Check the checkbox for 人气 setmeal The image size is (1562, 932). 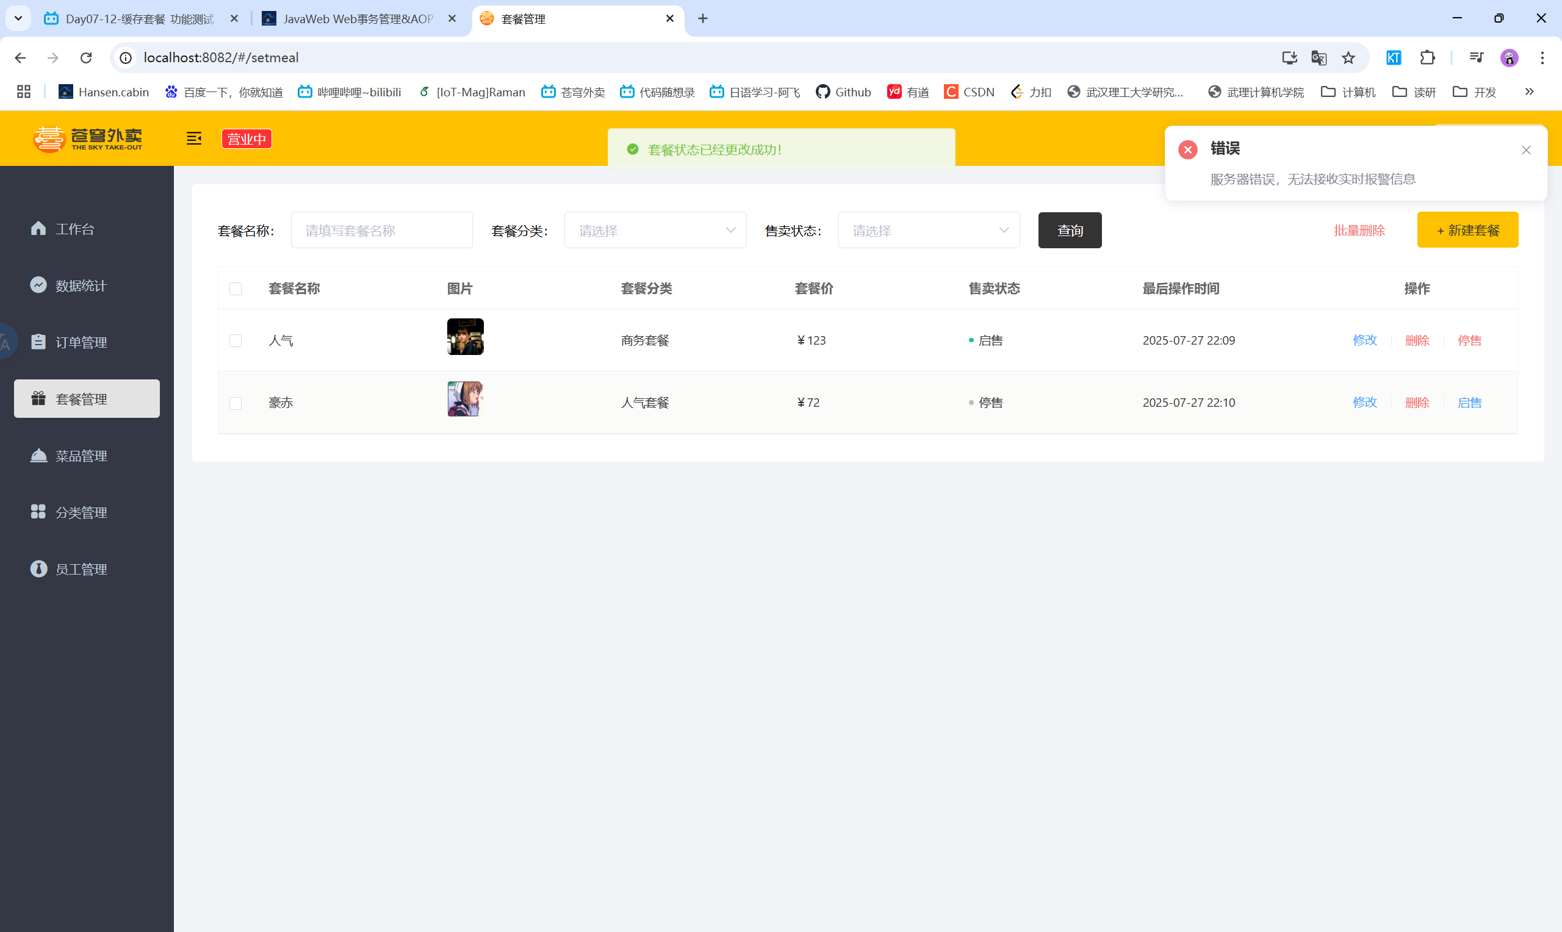point(236,340)
